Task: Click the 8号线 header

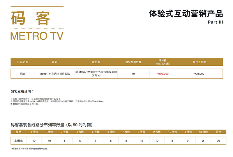Action: click(x=142, y=132)
